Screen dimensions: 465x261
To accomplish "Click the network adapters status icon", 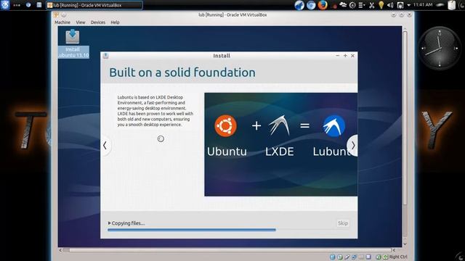I will [x=354, y=257].
